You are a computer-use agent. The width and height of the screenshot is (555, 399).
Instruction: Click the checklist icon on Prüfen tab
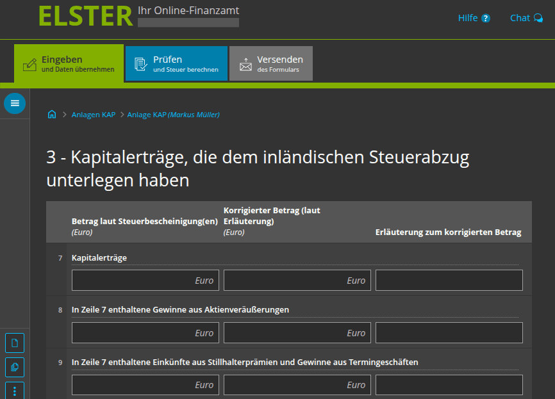point(141,64)
